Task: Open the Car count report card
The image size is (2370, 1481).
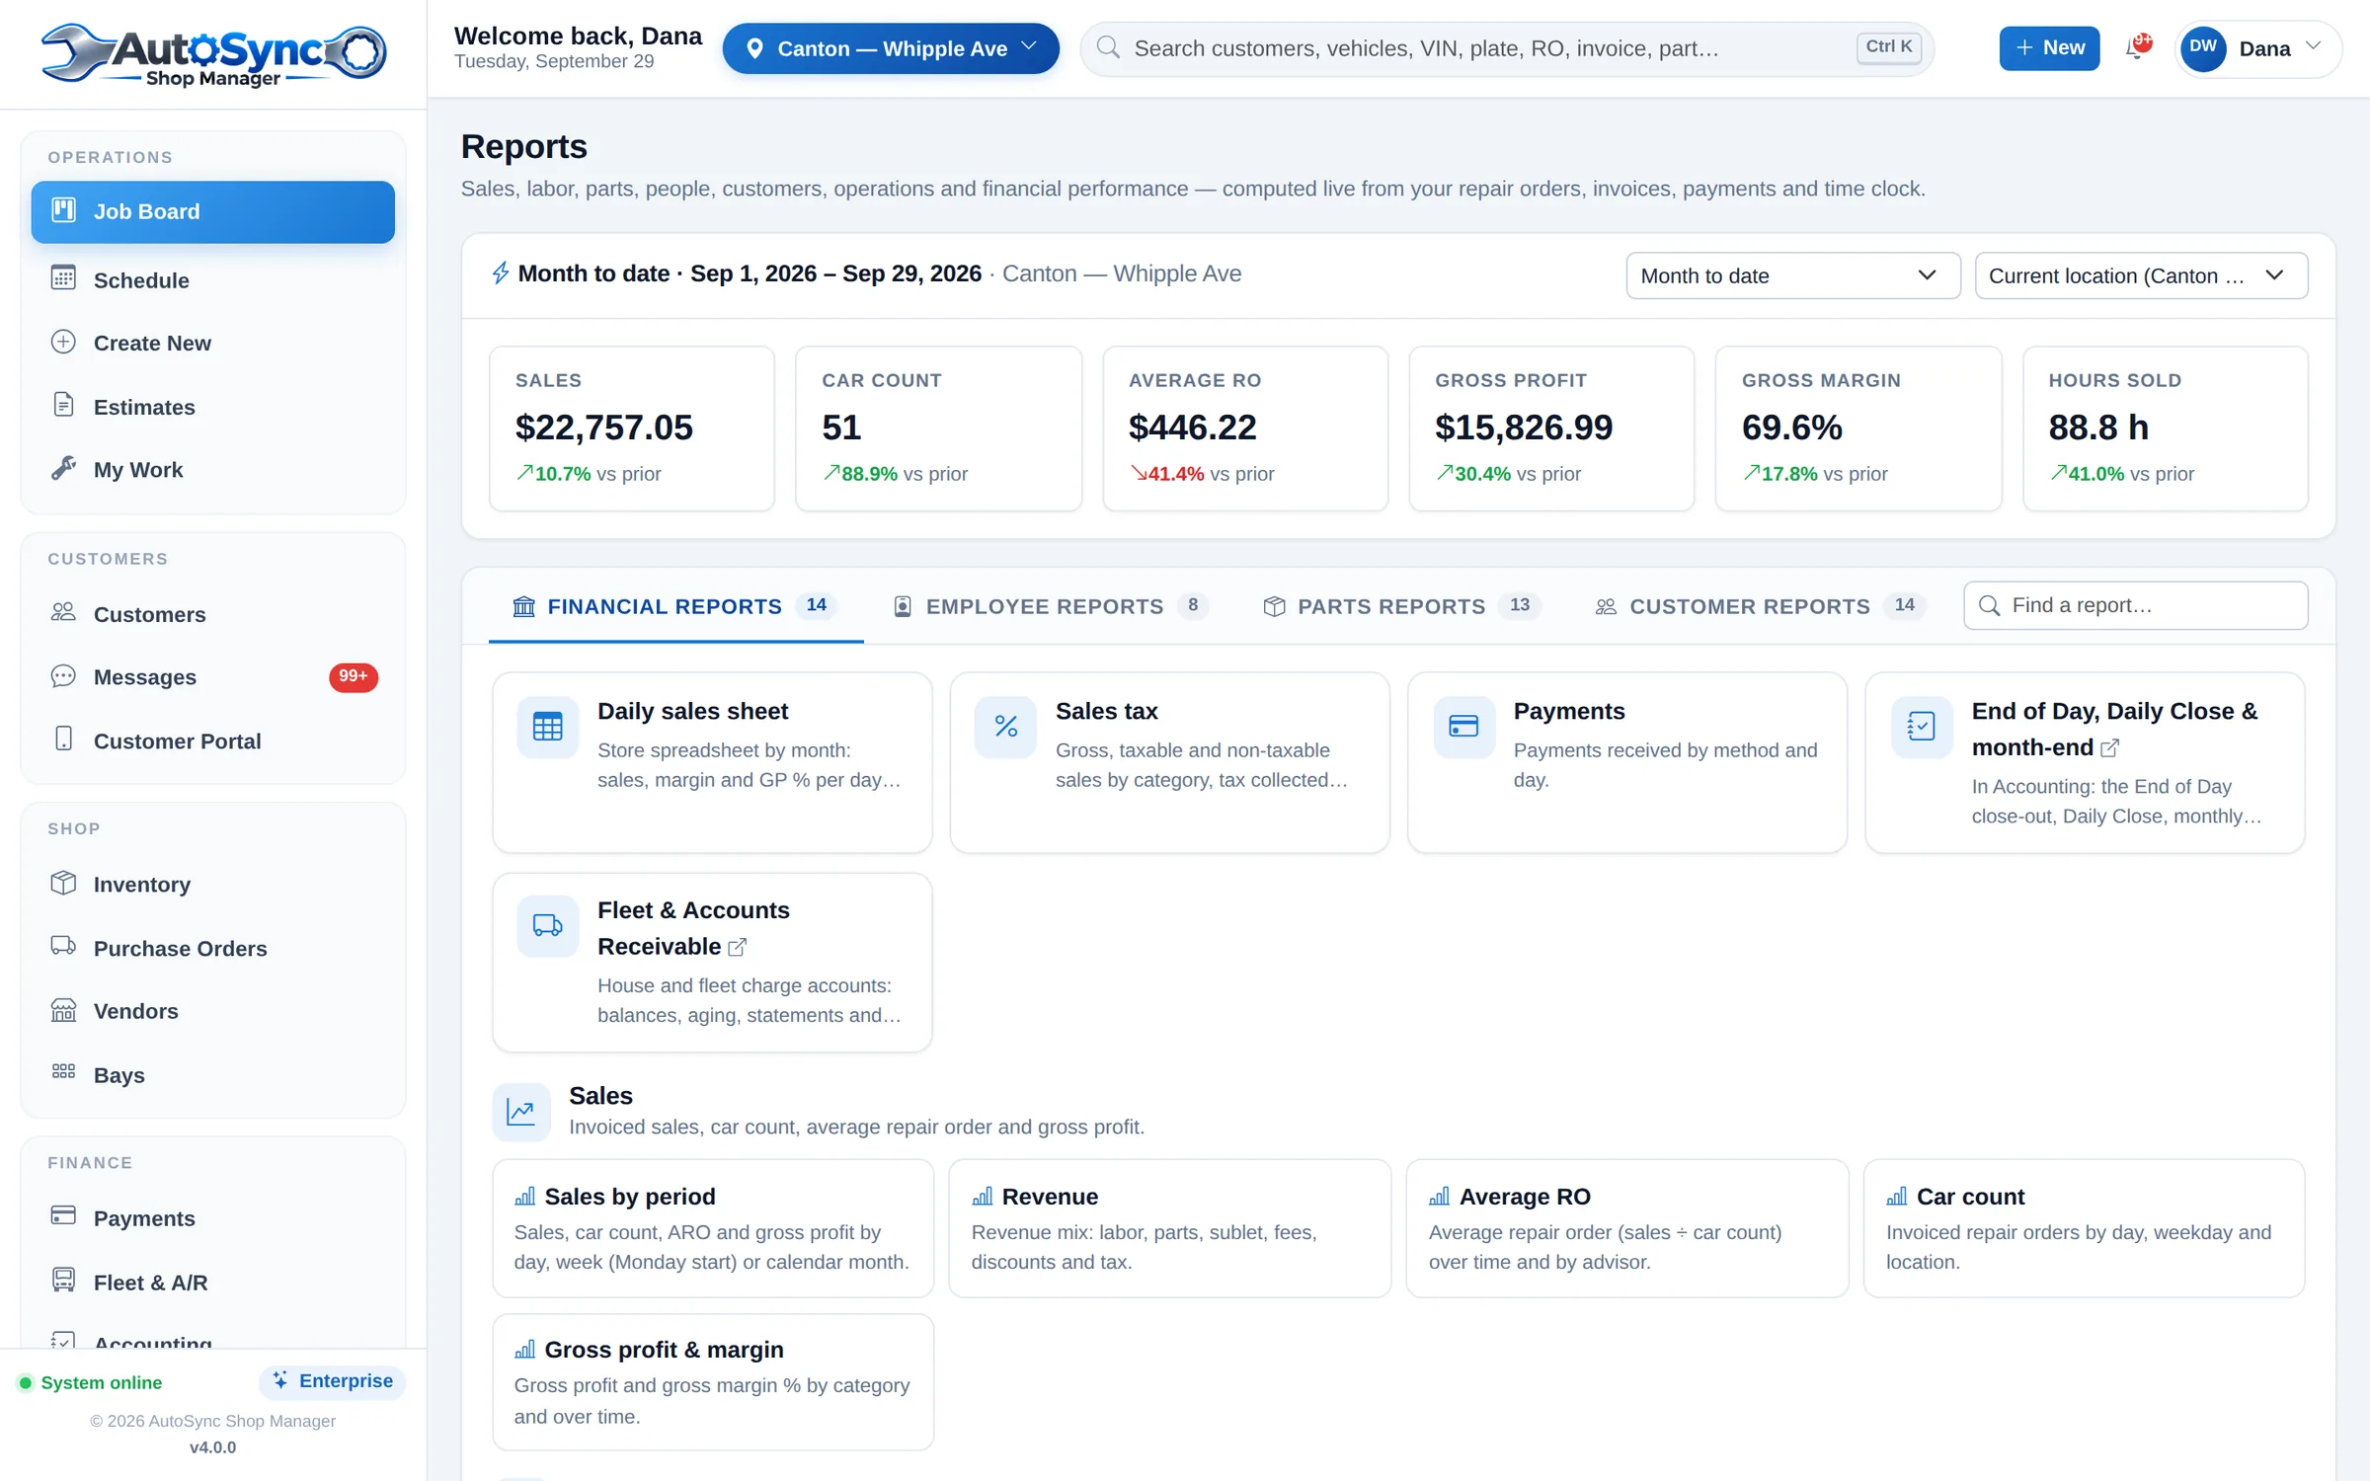Action: [x=2085, y=1228]
